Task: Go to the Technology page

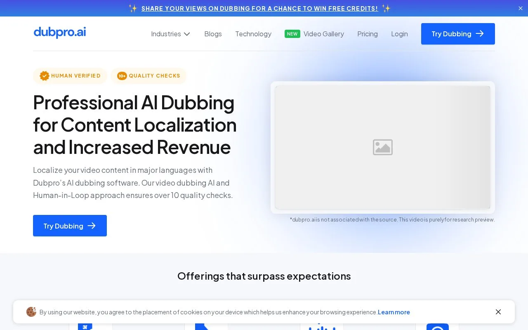Action: tap(253, 34)
